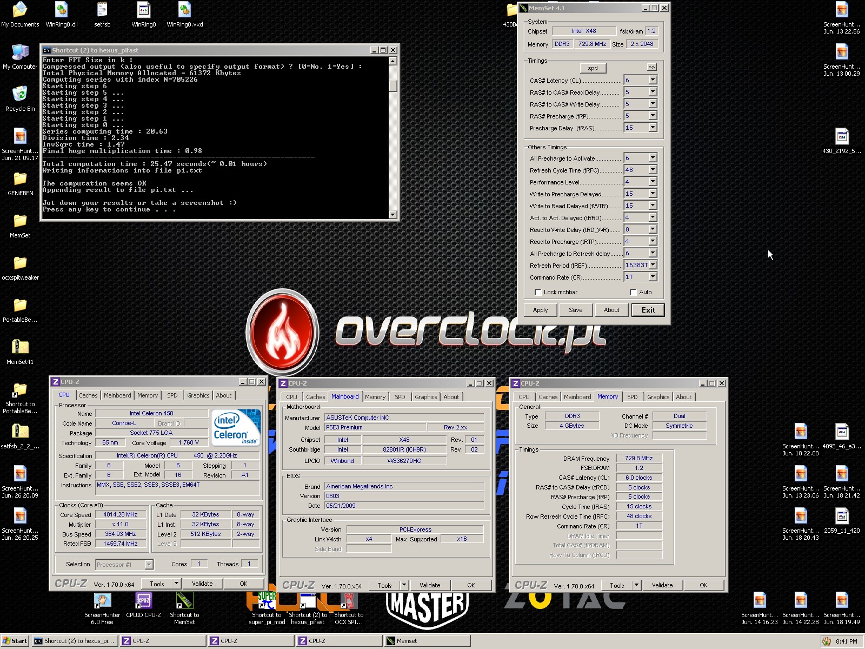Open About tab in right CPU-Z window
This screenshot has height=649, width=865.
pyautogui.click(x=683, y=397)
